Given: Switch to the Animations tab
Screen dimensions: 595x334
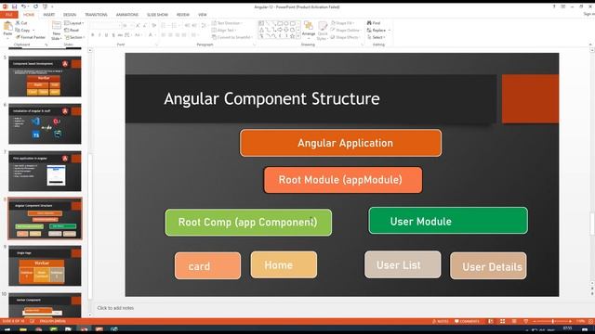Looking at the screenshot, I should tap(127, 15).
